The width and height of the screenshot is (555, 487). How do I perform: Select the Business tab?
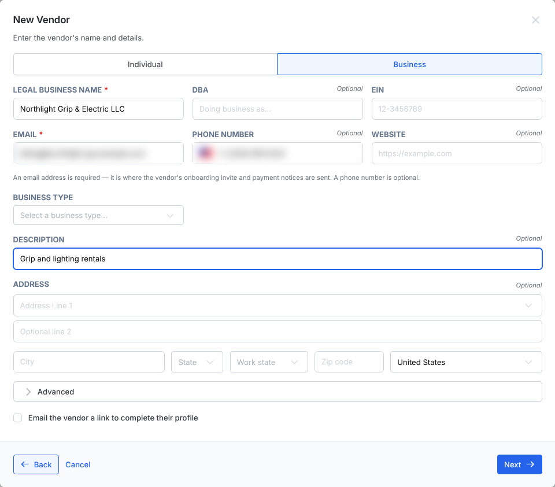409,64
